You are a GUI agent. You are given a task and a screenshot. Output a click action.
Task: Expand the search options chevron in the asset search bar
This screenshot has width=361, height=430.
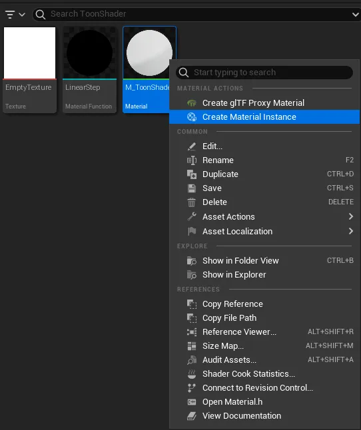(x=356, y=14)
